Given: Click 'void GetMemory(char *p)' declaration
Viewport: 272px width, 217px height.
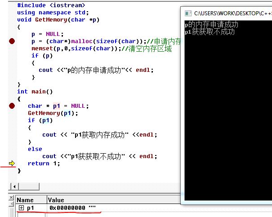Looking at the screenshot, I should click(58, 20).
